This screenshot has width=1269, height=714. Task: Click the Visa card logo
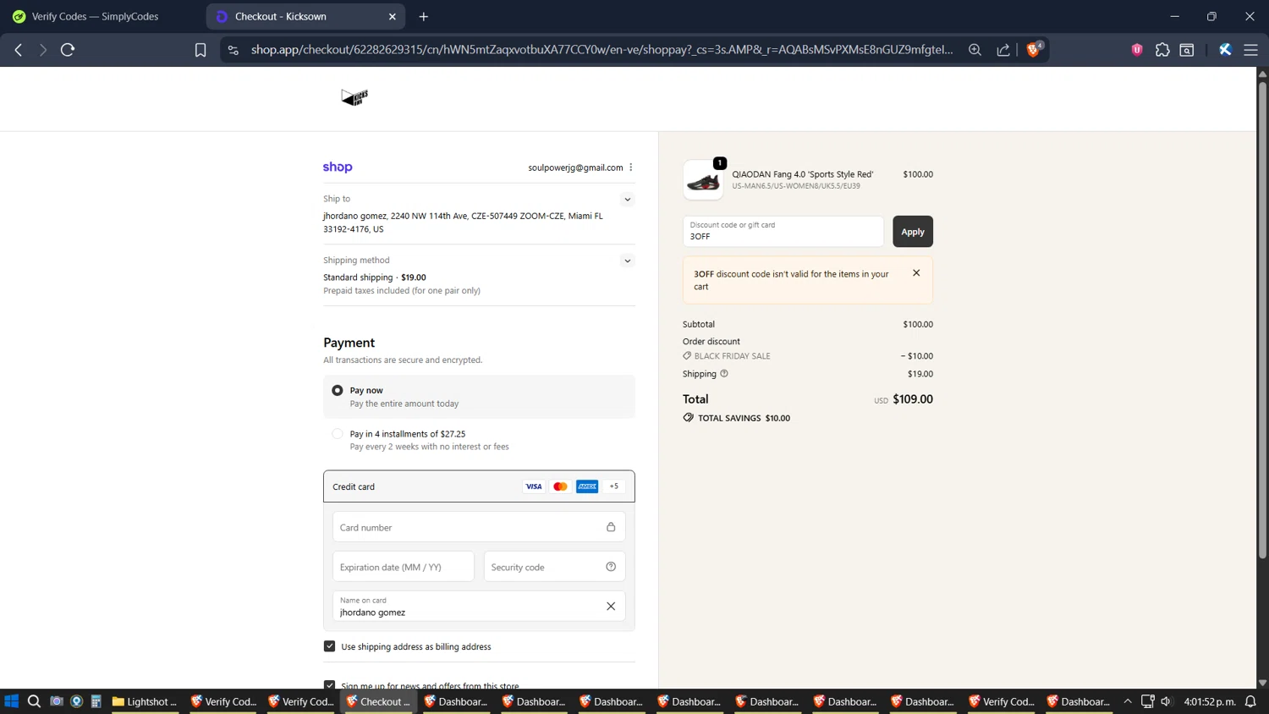click(534, 486)
